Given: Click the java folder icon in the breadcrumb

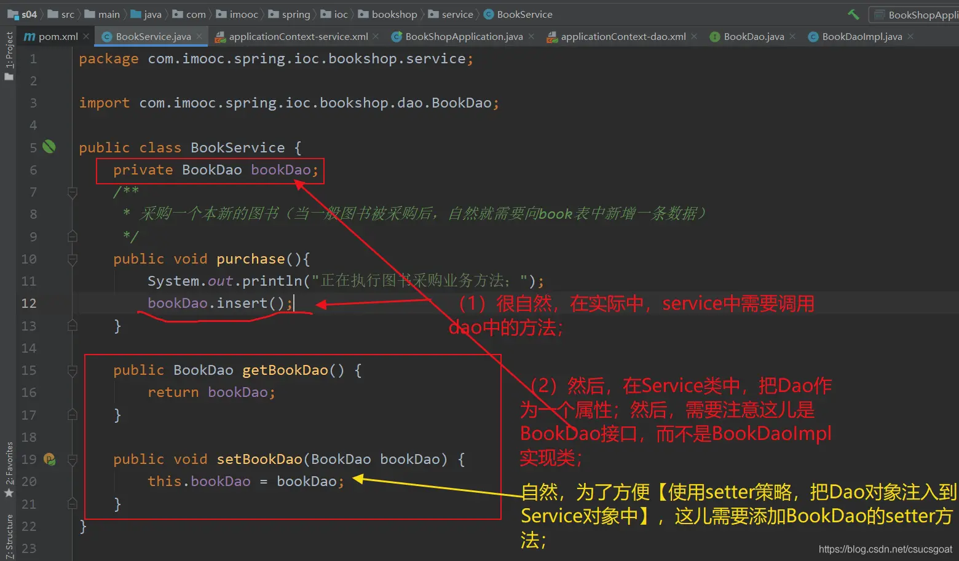Looking at the screenshot, I should (136, 14).
